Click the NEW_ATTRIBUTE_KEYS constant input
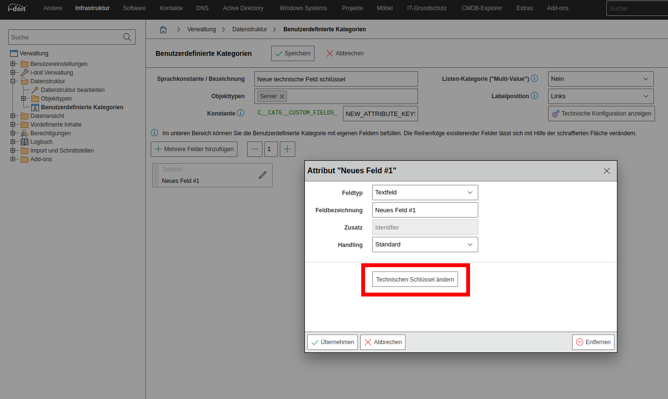This screenshot has width=668, height=399. pyautogui.click(x=380, y=114)
